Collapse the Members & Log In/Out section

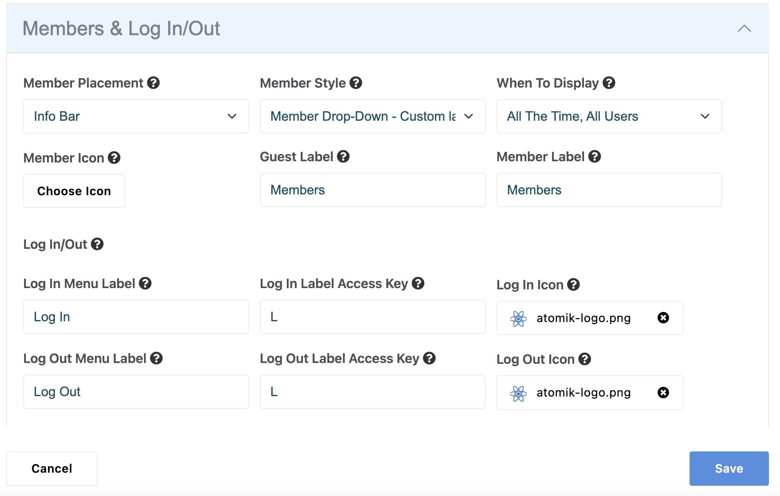coord(744,29)
